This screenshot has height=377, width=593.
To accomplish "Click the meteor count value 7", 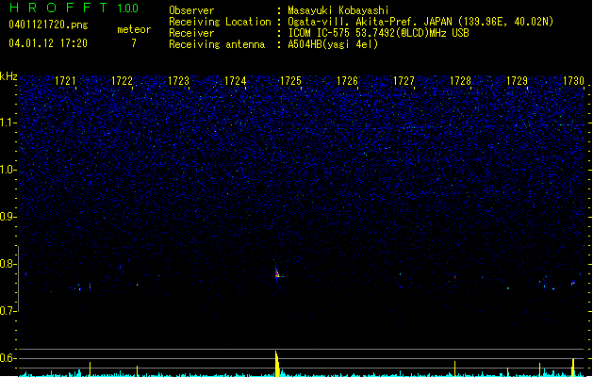I will [x=133, y=43].
